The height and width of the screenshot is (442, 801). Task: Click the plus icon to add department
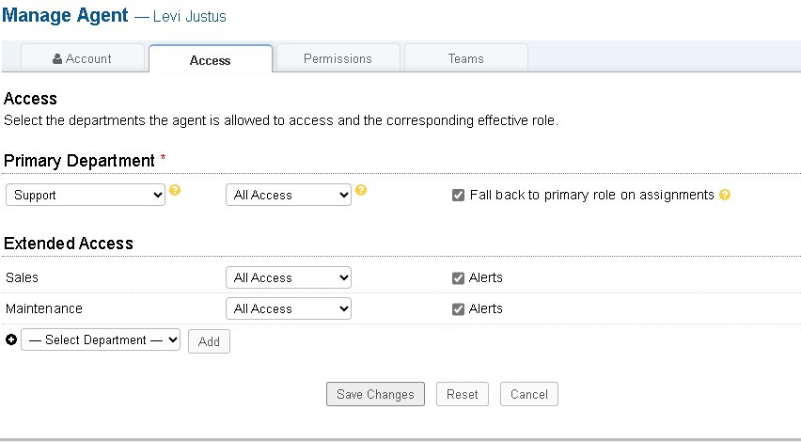coord(11,340)
